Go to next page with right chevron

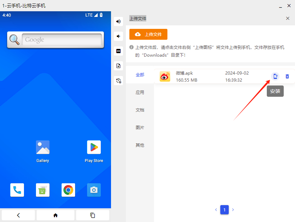tap(233, 210)
